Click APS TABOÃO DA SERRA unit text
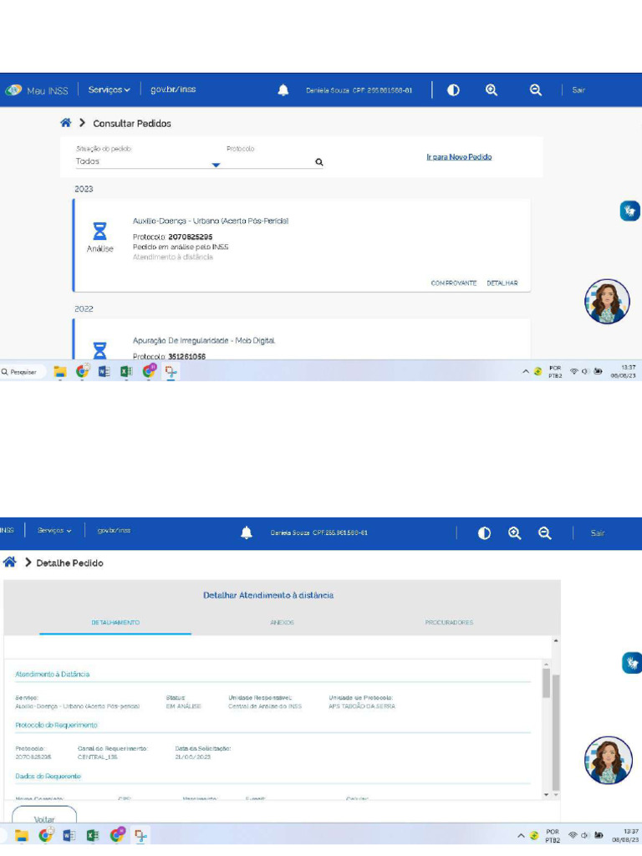The height and width of the screenshot is (856, 642). [362, 706]
